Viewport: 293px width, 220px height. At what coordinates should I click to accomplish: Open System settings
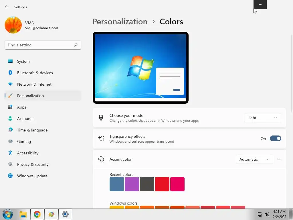pyautogui.click(x=43, y=61)
